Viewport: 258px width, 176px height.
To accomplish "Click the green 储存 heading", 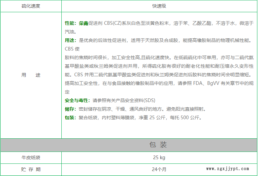I will pyautogui.click(x=70, y=109).
